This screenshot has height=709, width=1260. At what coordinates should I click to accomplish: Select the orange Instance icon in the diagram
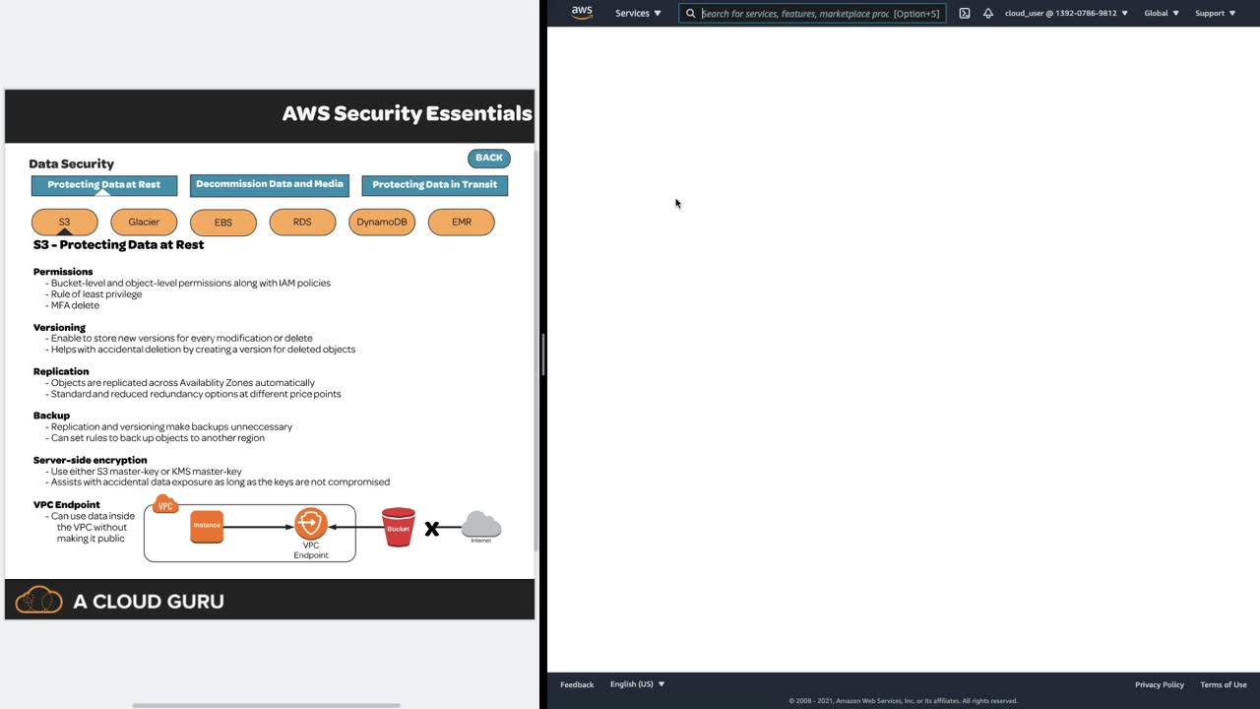[207, 526]
